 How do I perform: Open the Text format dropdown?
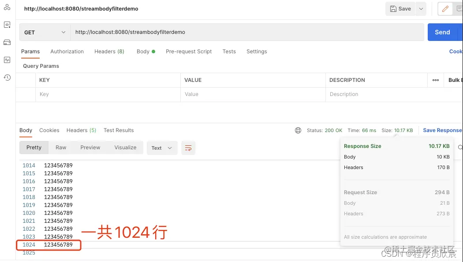click(162, 148)
